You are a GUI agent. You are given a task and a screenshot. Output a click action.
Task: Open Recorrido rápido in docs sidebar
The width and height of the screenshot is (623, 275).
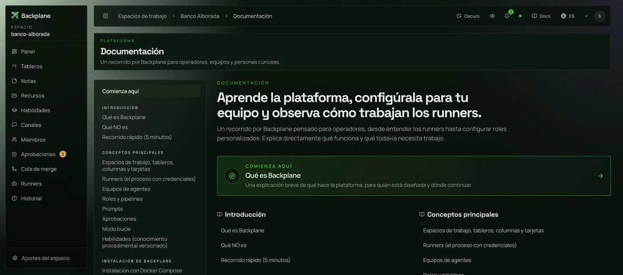click(137, 137)
